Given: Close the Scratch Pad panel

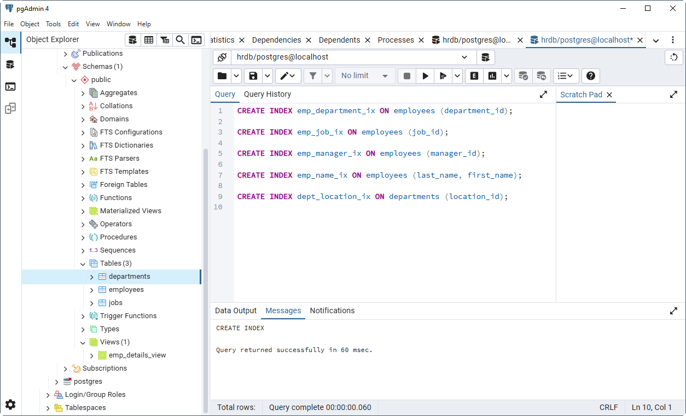Looking at the screenshot, I should click(x=609, y=95).
